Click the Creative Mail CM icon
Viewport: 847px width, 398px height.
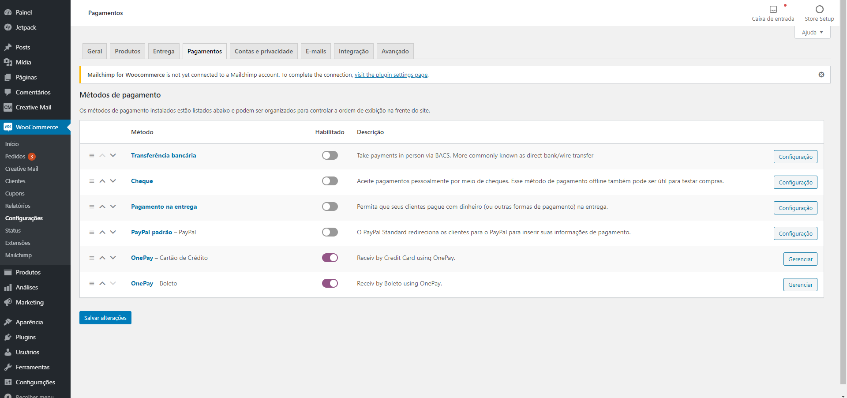click(8, 107)
